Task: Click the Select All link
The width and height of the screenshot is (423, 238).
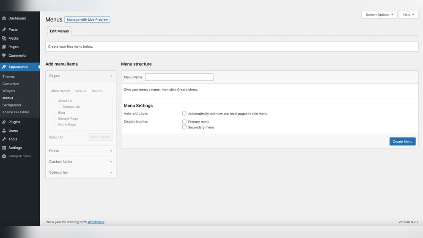Action: (56, 137)
